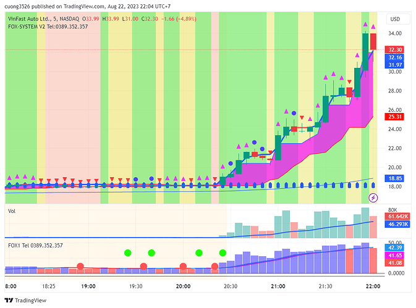Click the red 41.08 value label

pyautogui.click(x=394, y=263)
